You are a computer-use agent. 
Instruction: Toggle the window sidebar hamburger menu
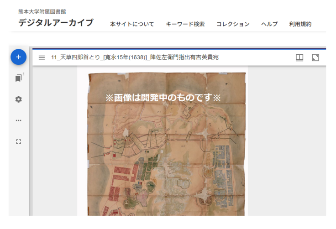pos(42,57)
